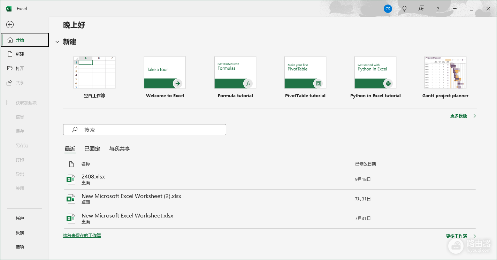Create a 空白工作簿 from its thumbnail
Viewport: 497px width, 260px height.
coord(94,72)
